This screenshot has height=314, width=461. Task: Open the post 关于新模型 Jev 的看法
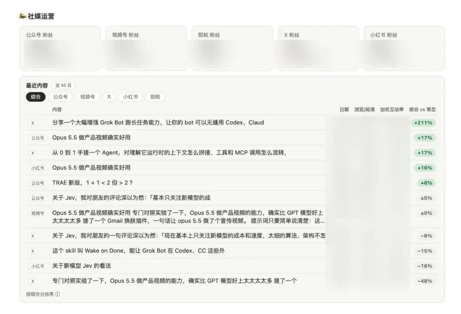tap(82, 266)
